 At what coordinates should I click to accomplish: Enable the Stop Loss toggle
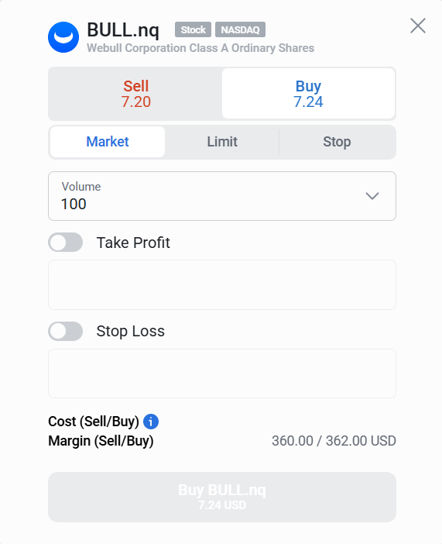[66, 331]
